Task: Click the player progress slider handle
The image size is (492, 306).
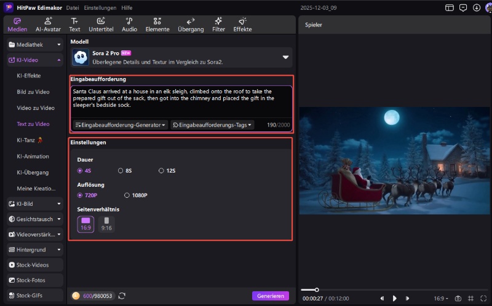Action: [x=317, y=289]
